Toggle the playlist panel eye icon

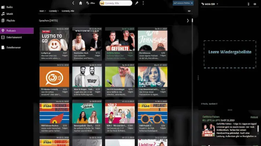click(255, 4)
